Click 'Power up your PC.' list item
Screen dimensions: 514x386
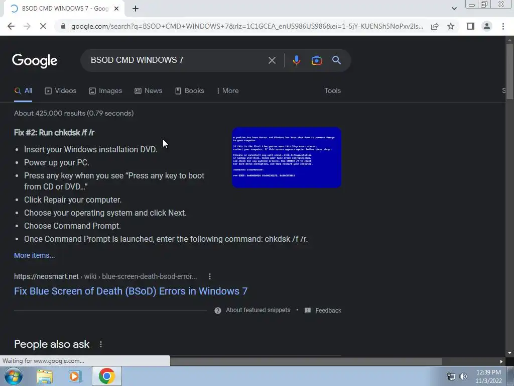57,162
